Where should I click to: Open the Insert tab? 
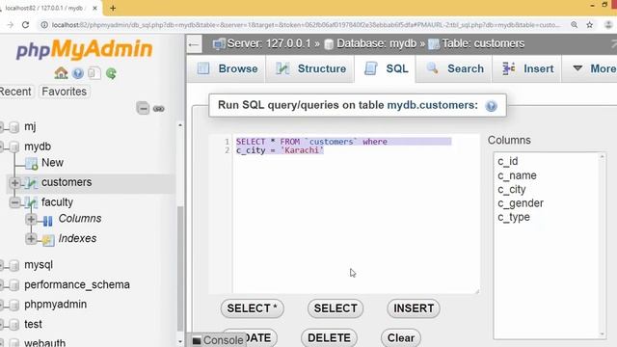[x=527, y=68]
